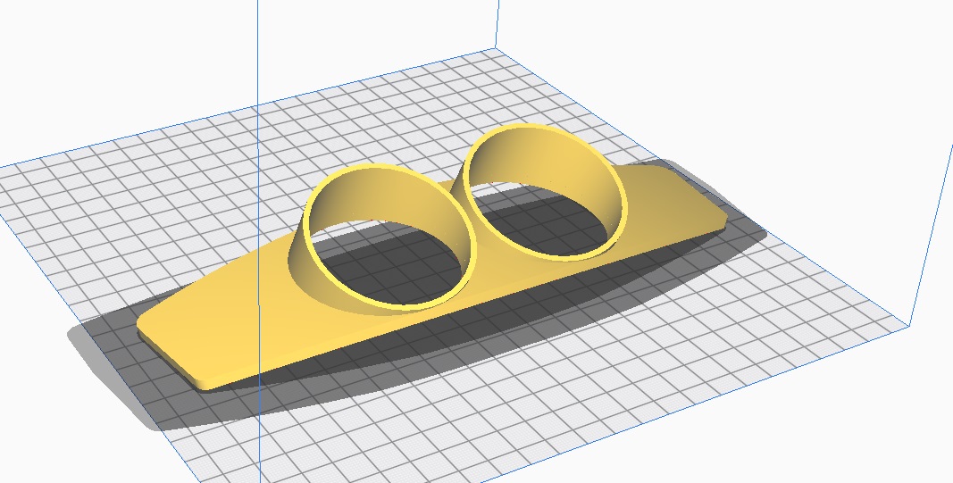The width and height of the screenshot is (953, 483).
Task: Click the vertical blue build volume line on left
Action: tap(258, 54)
